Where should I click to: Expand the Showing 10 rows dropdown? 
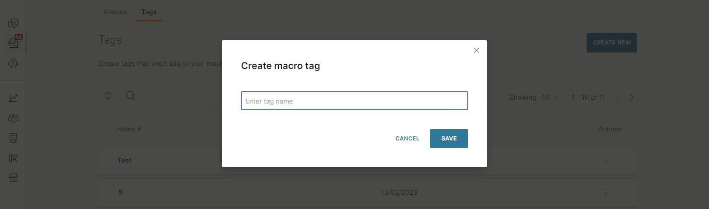click(551, 97)
